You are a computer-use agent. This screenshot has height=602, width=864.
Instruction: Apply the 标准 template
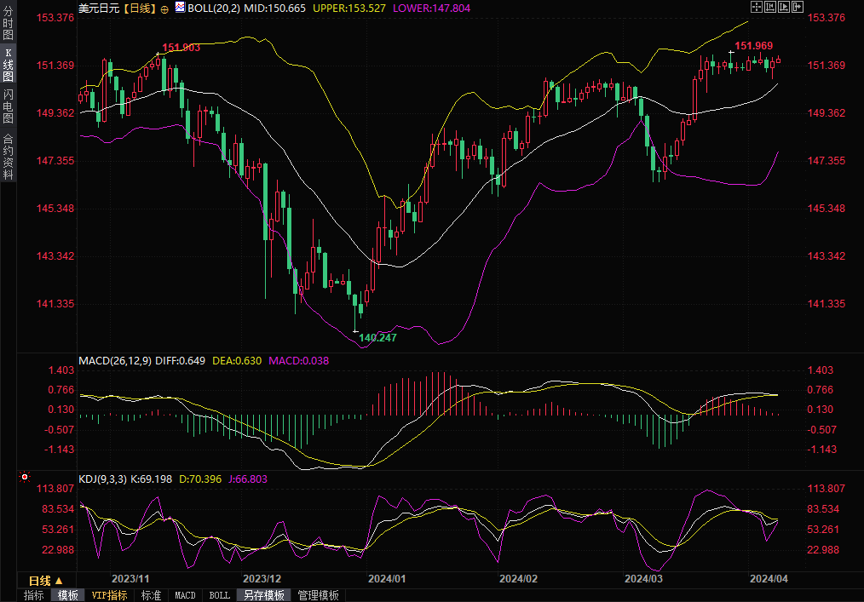point(151,595)
